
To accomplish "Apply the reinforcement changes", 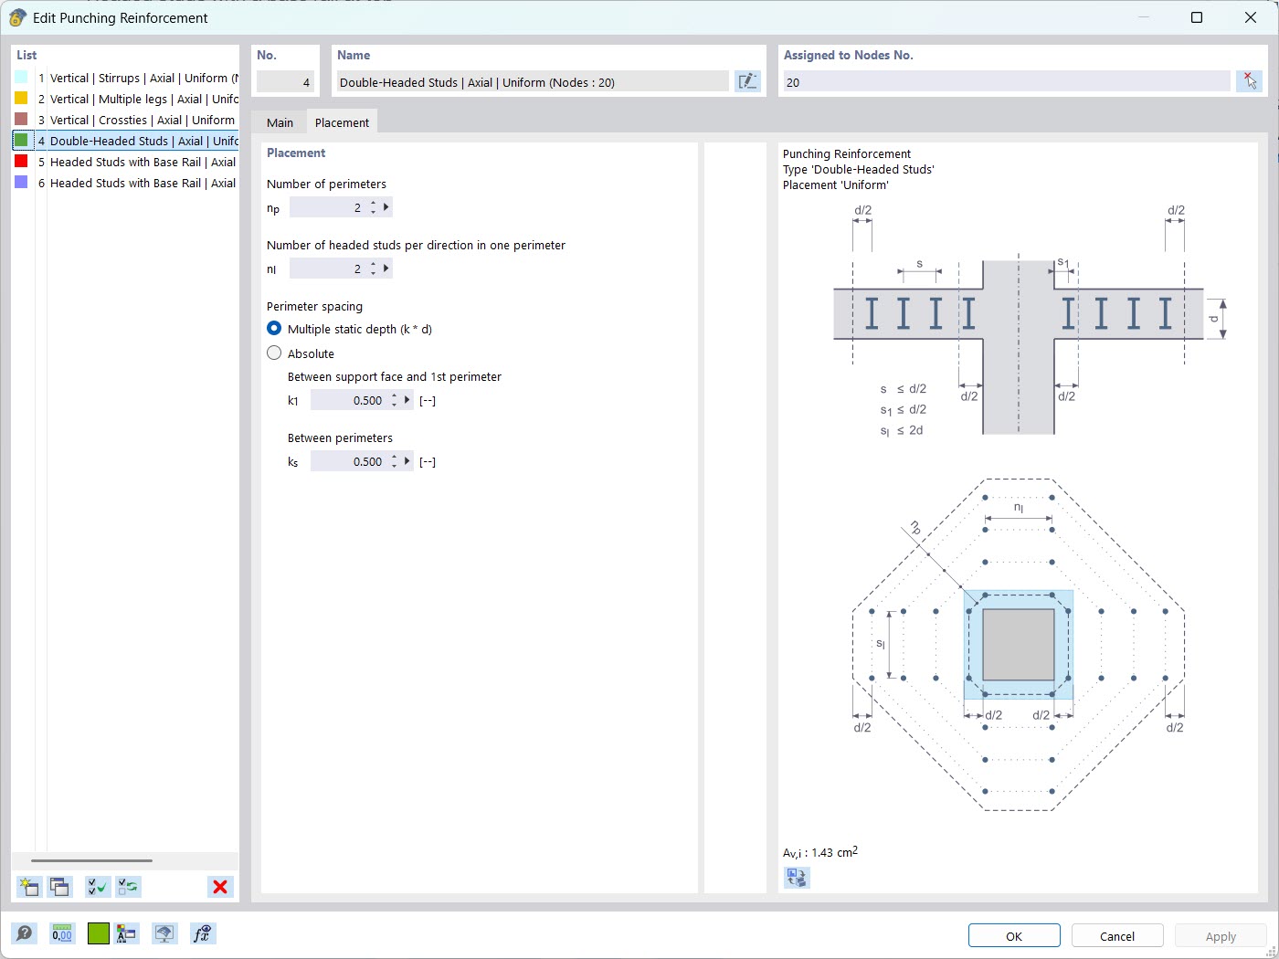I will pos(1221,935).
